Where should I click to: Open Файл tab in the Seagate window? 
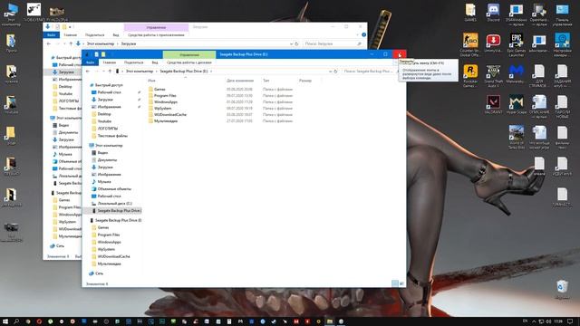point(90,62)
